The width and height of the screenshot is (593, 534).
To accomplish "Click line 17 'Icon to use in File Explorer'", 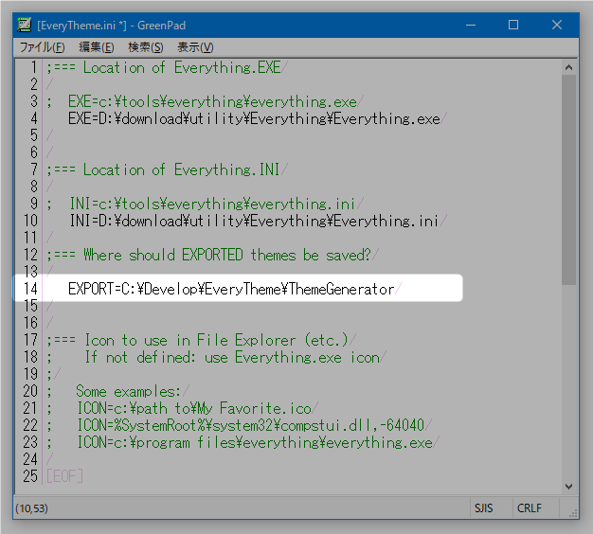I will point(197,340).
